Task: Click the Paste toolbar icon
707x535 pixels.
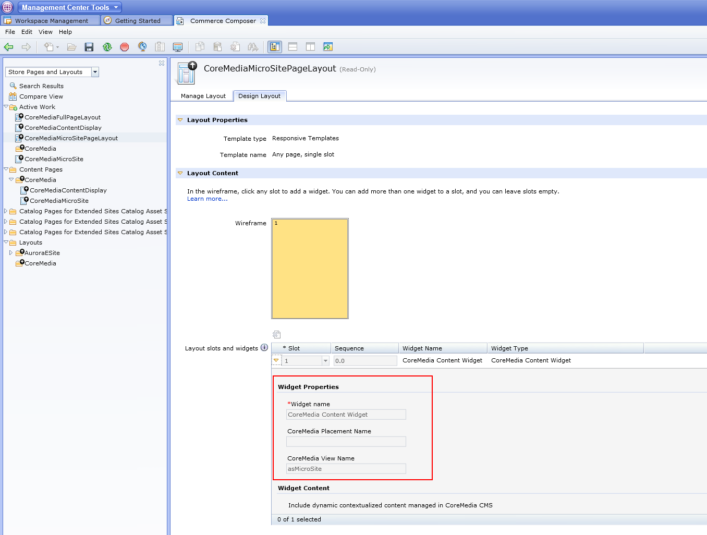Action: pyautogui.click(x=217, y=47)
